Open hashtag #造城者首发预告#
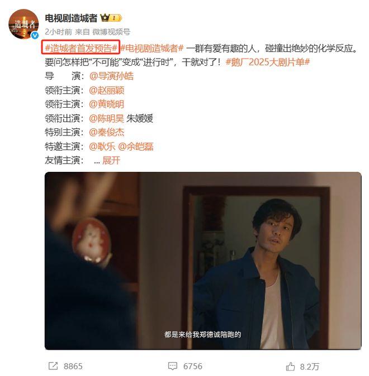Screen dimensions: 369x376 tap(81, 49)
